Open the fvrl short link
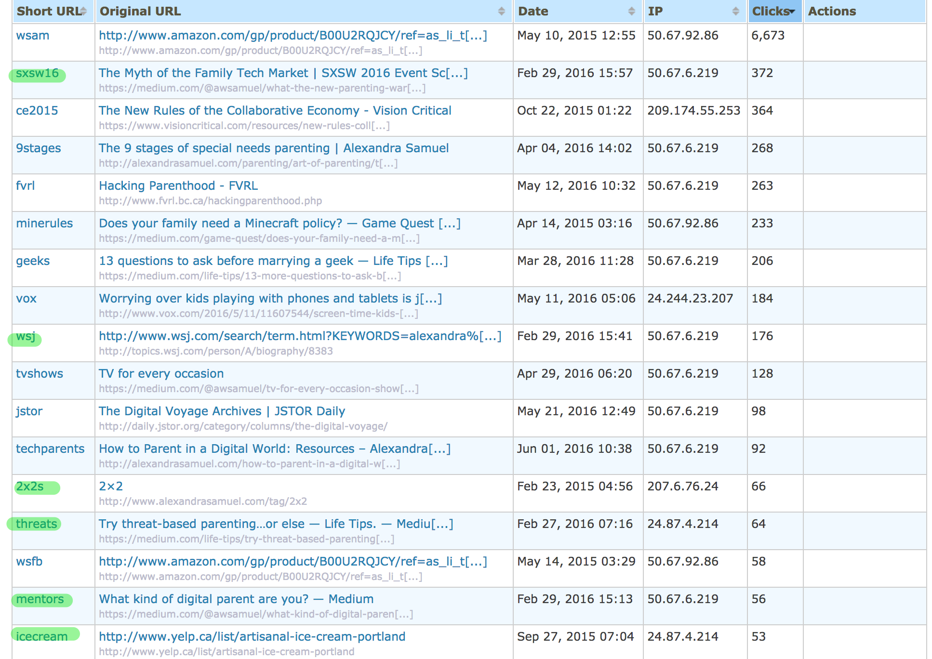 click(x=26, y=186)
